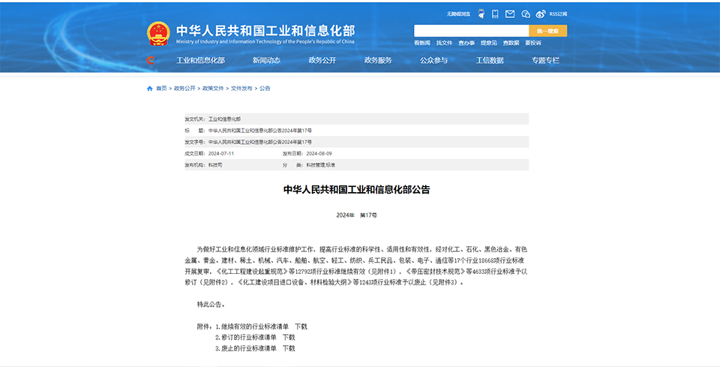The width and height of the screenshot is (720, 367).
Task: Open the Weibo icon link
Action: pyautogui.click(x=540, y=14)
